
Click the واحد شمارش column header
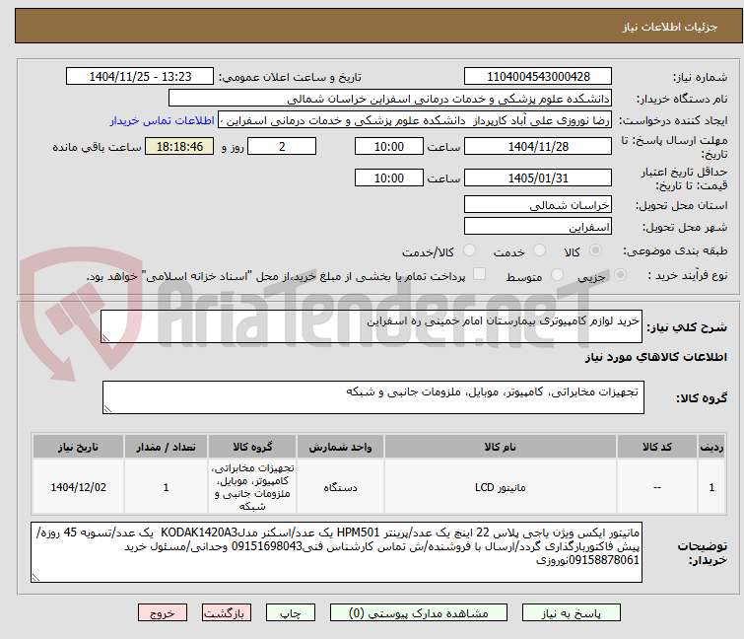(340, 447)
